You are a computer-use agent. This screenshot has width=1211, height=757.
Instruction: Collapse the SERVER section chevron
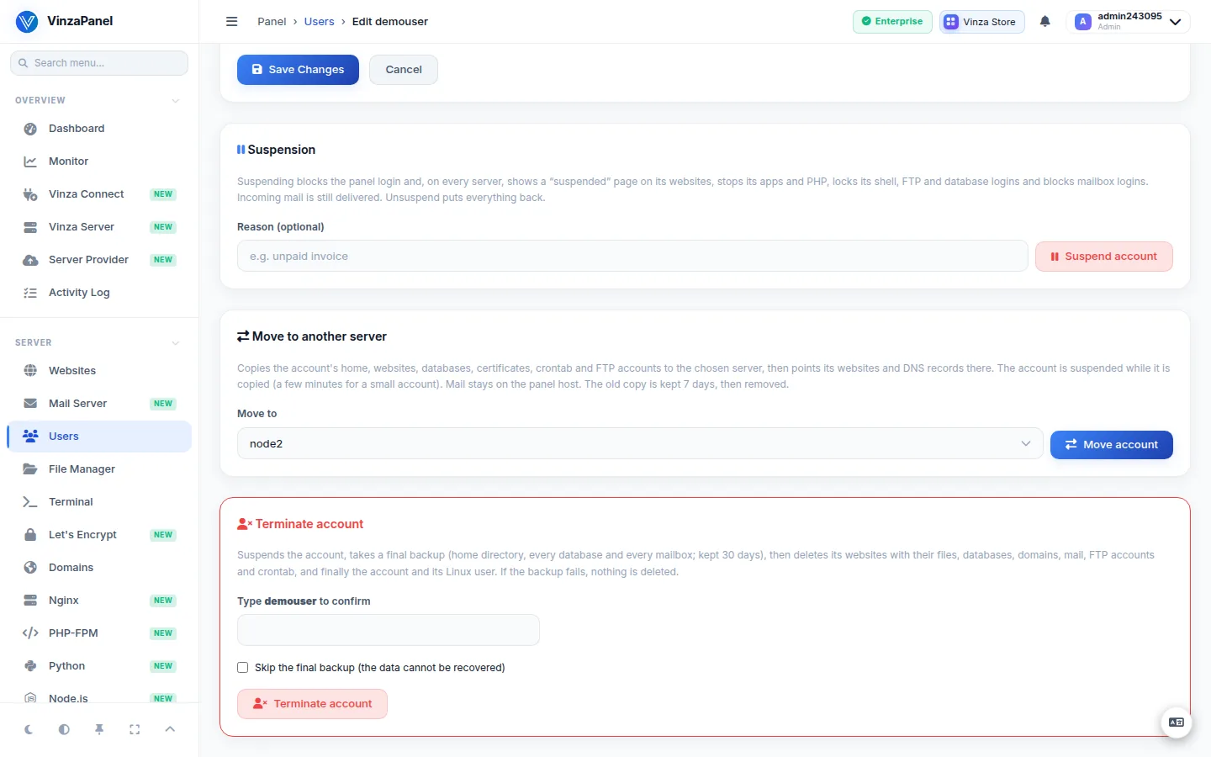click(x=176, y=343)
